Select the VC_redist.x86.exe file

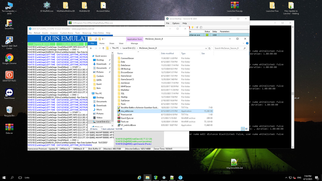tap(128, 125)
